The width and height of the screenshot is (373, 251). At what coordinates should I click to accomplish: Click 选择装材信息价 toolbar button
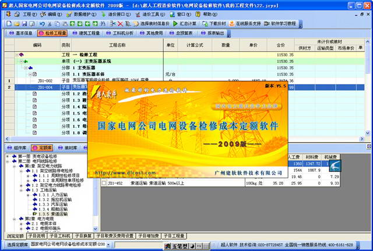coord(152,23)
